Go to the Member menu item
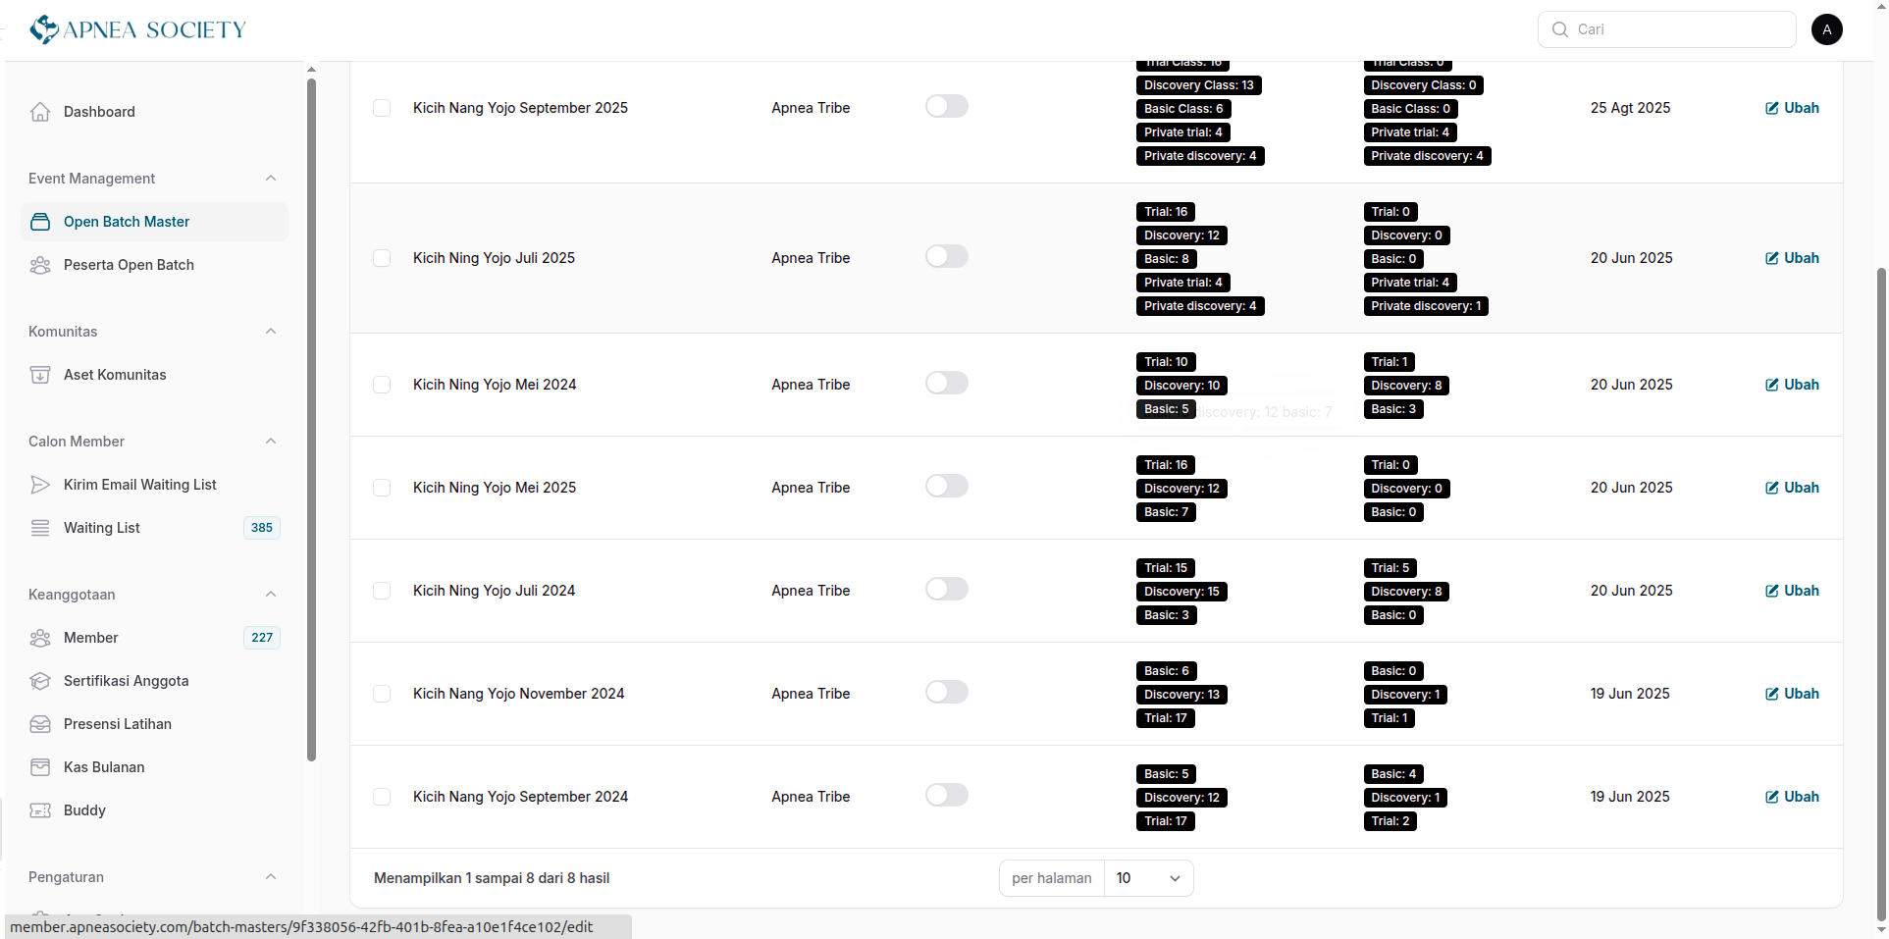The height and width of the screenshot is (939, 1889). 91,638
